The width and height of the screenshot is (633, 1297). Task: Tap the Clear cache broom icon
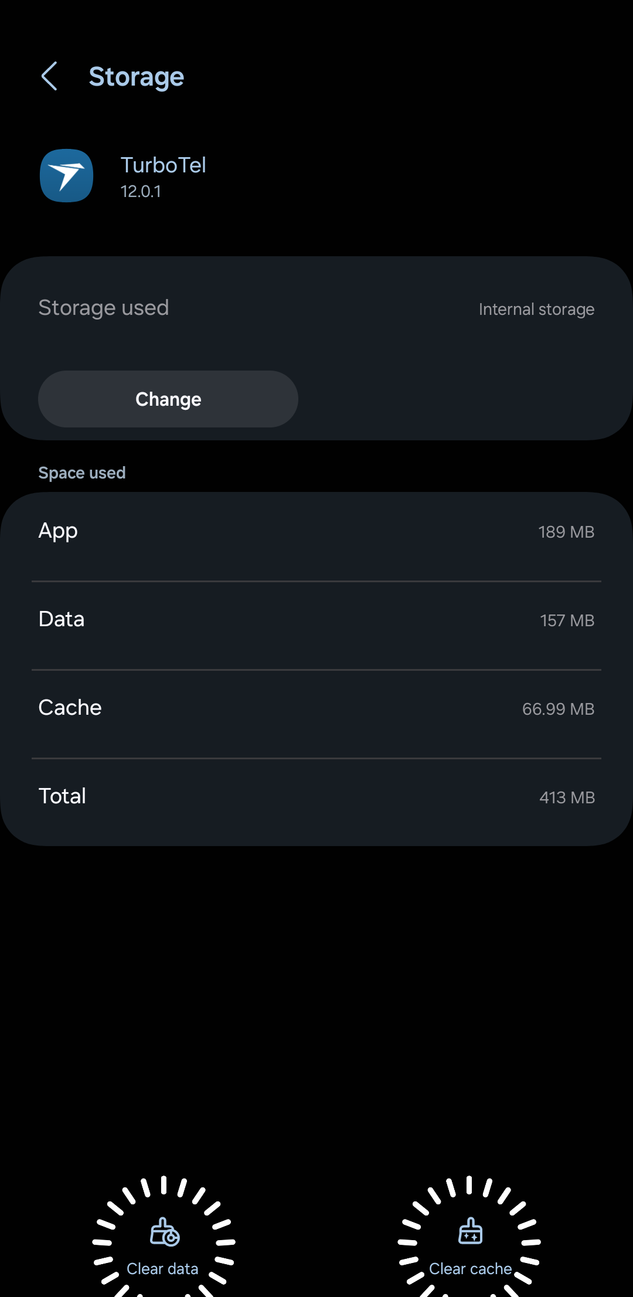(x=470, y=1230)
